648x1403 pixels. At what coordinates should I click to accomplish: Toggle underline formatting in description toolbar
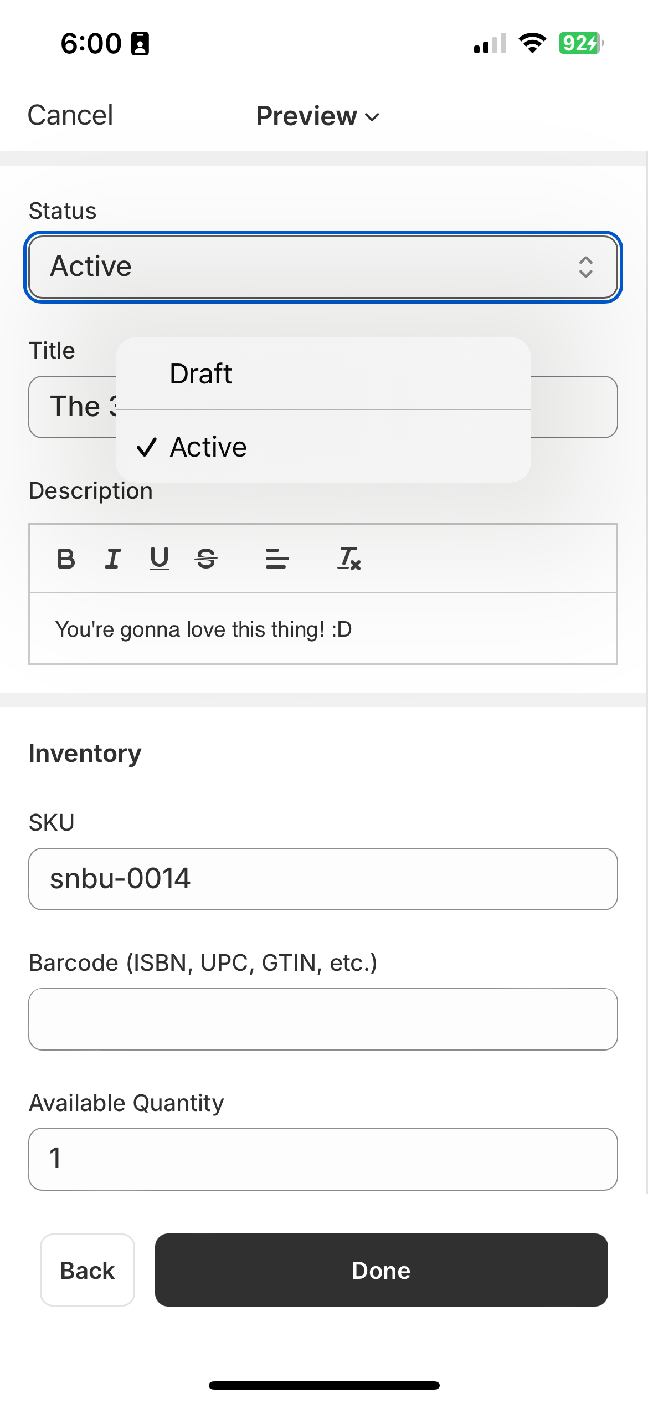click(x=160, y=559)
